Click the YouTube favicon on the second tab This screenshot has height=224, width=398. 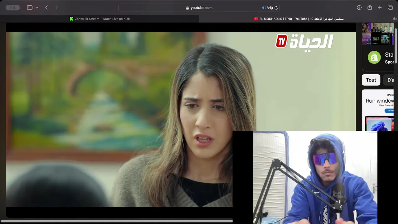tap(256, 19)
